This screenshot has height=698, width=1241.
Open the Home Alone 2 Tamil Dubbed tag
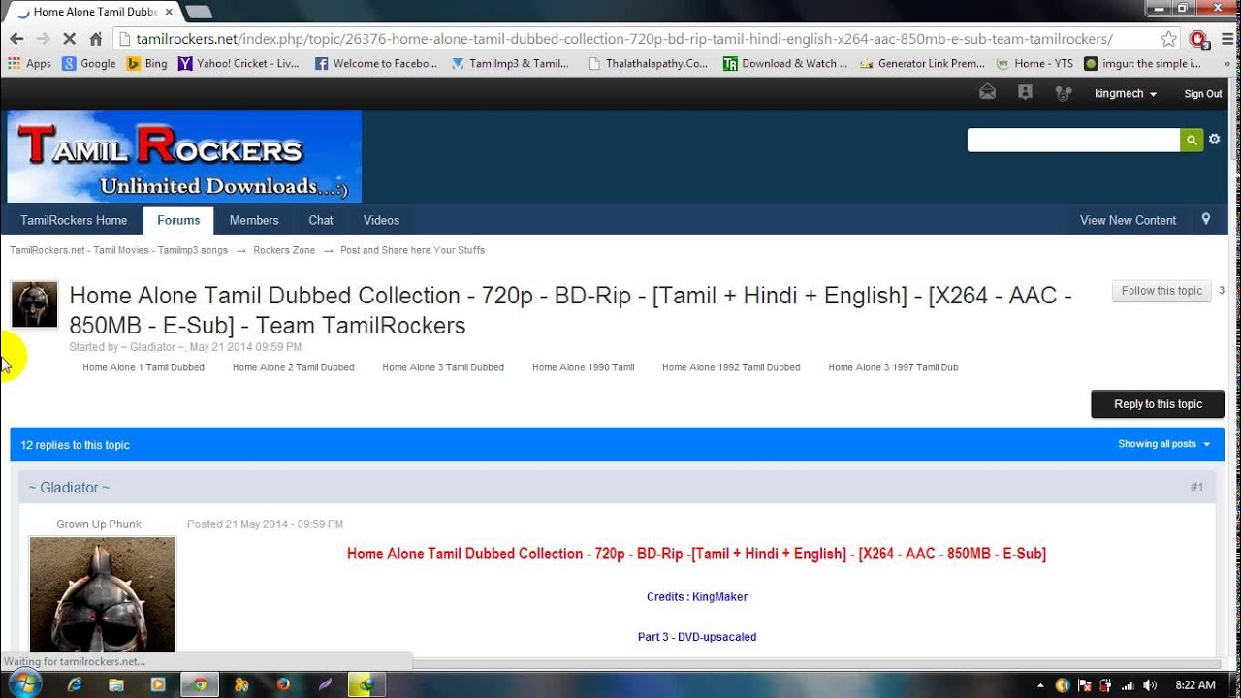tap(293, 367)
